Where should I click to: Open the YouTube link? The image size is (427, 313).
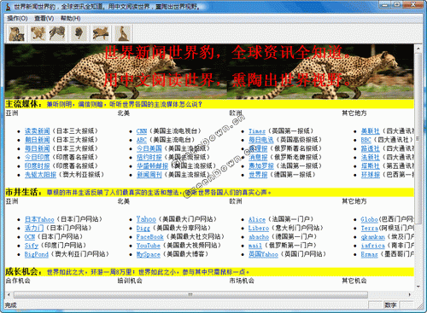point(149,246)
